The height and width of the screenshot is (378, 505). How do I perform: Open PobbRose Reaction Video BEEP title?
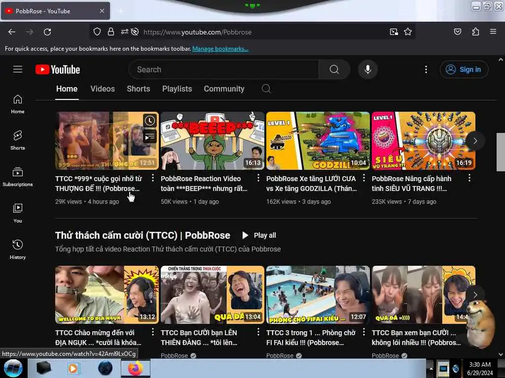pos(204,184)
